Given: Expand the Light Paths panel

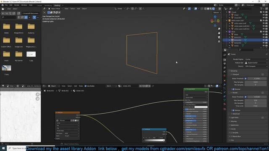Looking at the screenshot, I should [235, 117].
